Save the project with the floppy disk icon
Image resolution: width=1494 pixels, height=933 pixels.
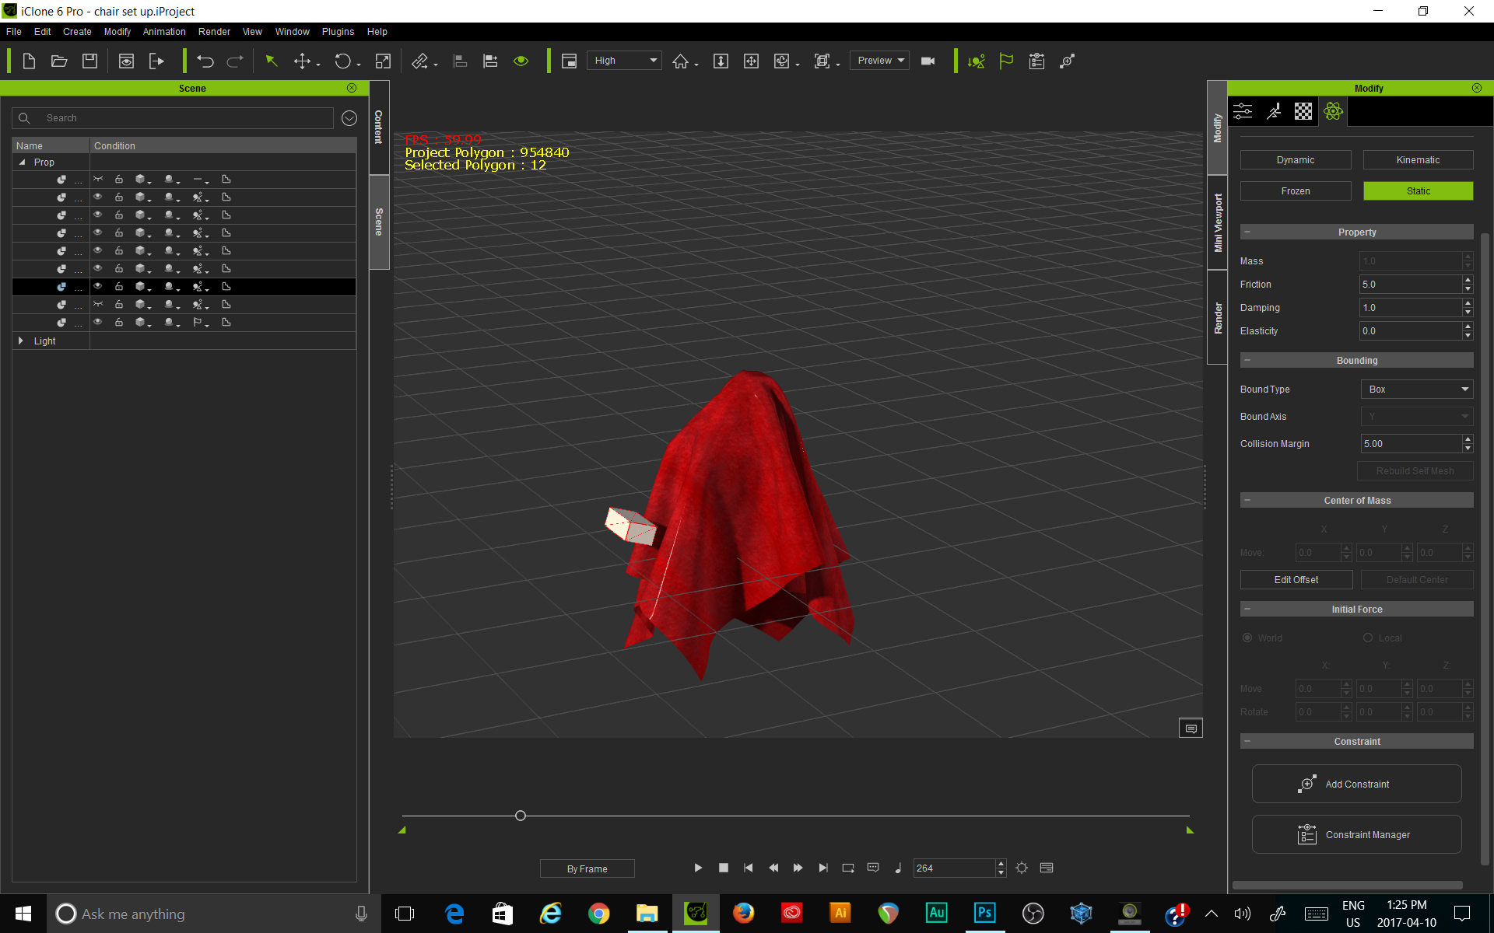point(90,61)
